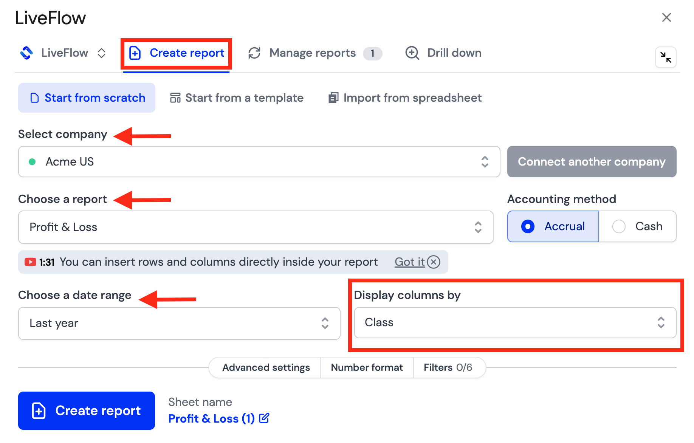The width and height of the screenshot is (694, 443).
Task: Click the Drill down magnifier icon
Action: click(x=412, y=53)
